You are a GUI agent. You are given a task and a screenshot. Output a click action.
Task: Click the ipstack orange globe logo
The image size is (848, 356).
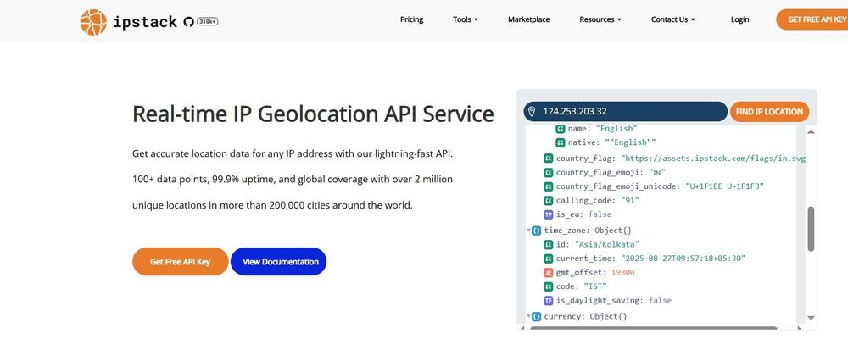tap(93, 22)
